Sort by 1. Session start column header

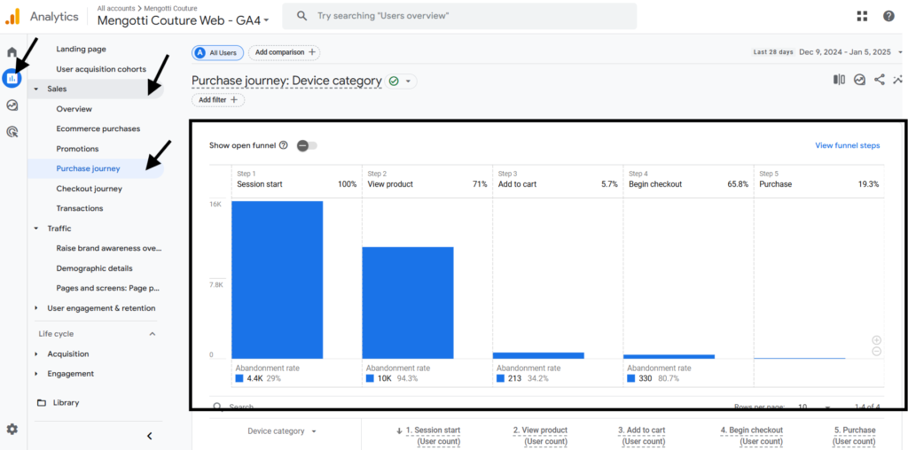(x=433, y=436)
